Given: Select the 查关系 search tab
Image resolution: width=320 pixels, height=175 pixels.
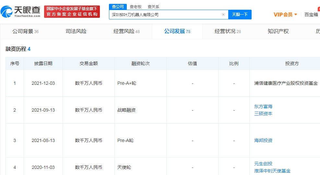Looking at the screenshot, I should [153, 7].
